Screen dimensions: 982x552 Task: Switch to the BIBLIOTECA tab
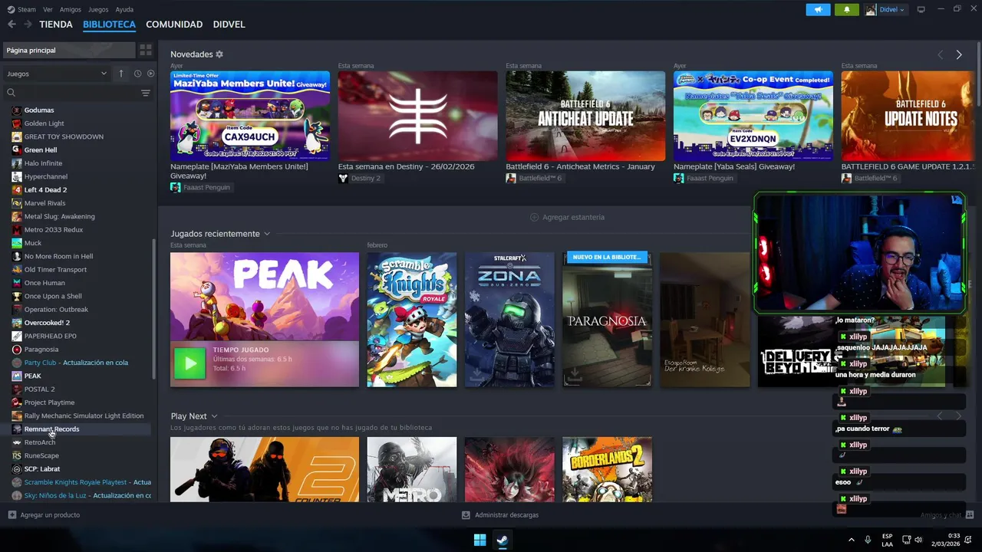[x=109, y=25]
